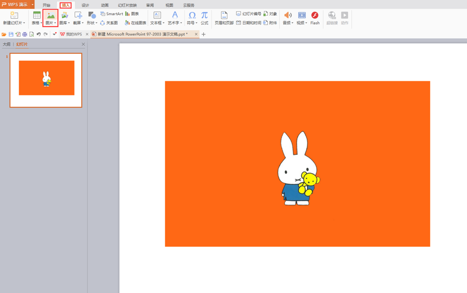Select slide 1 thumbnail
This screenshot has width=467, height=293.
[46, 80]
